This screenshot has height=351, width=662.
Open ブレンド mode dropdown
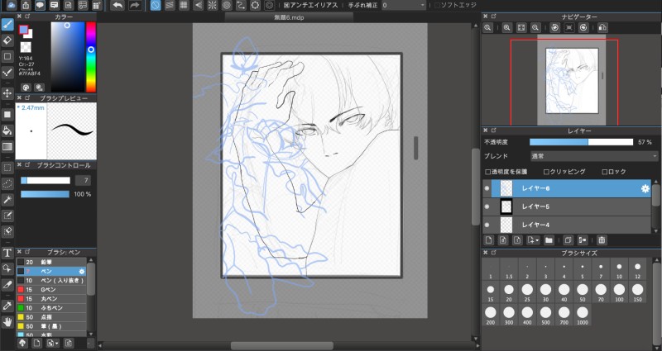pos(593,156)
